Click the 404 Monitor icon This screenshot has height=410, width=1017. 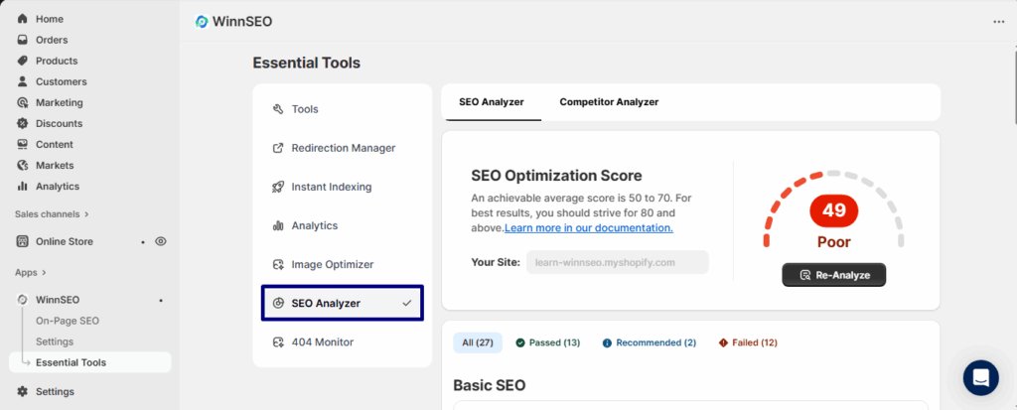pyautogui.click(x=278, y=342)
